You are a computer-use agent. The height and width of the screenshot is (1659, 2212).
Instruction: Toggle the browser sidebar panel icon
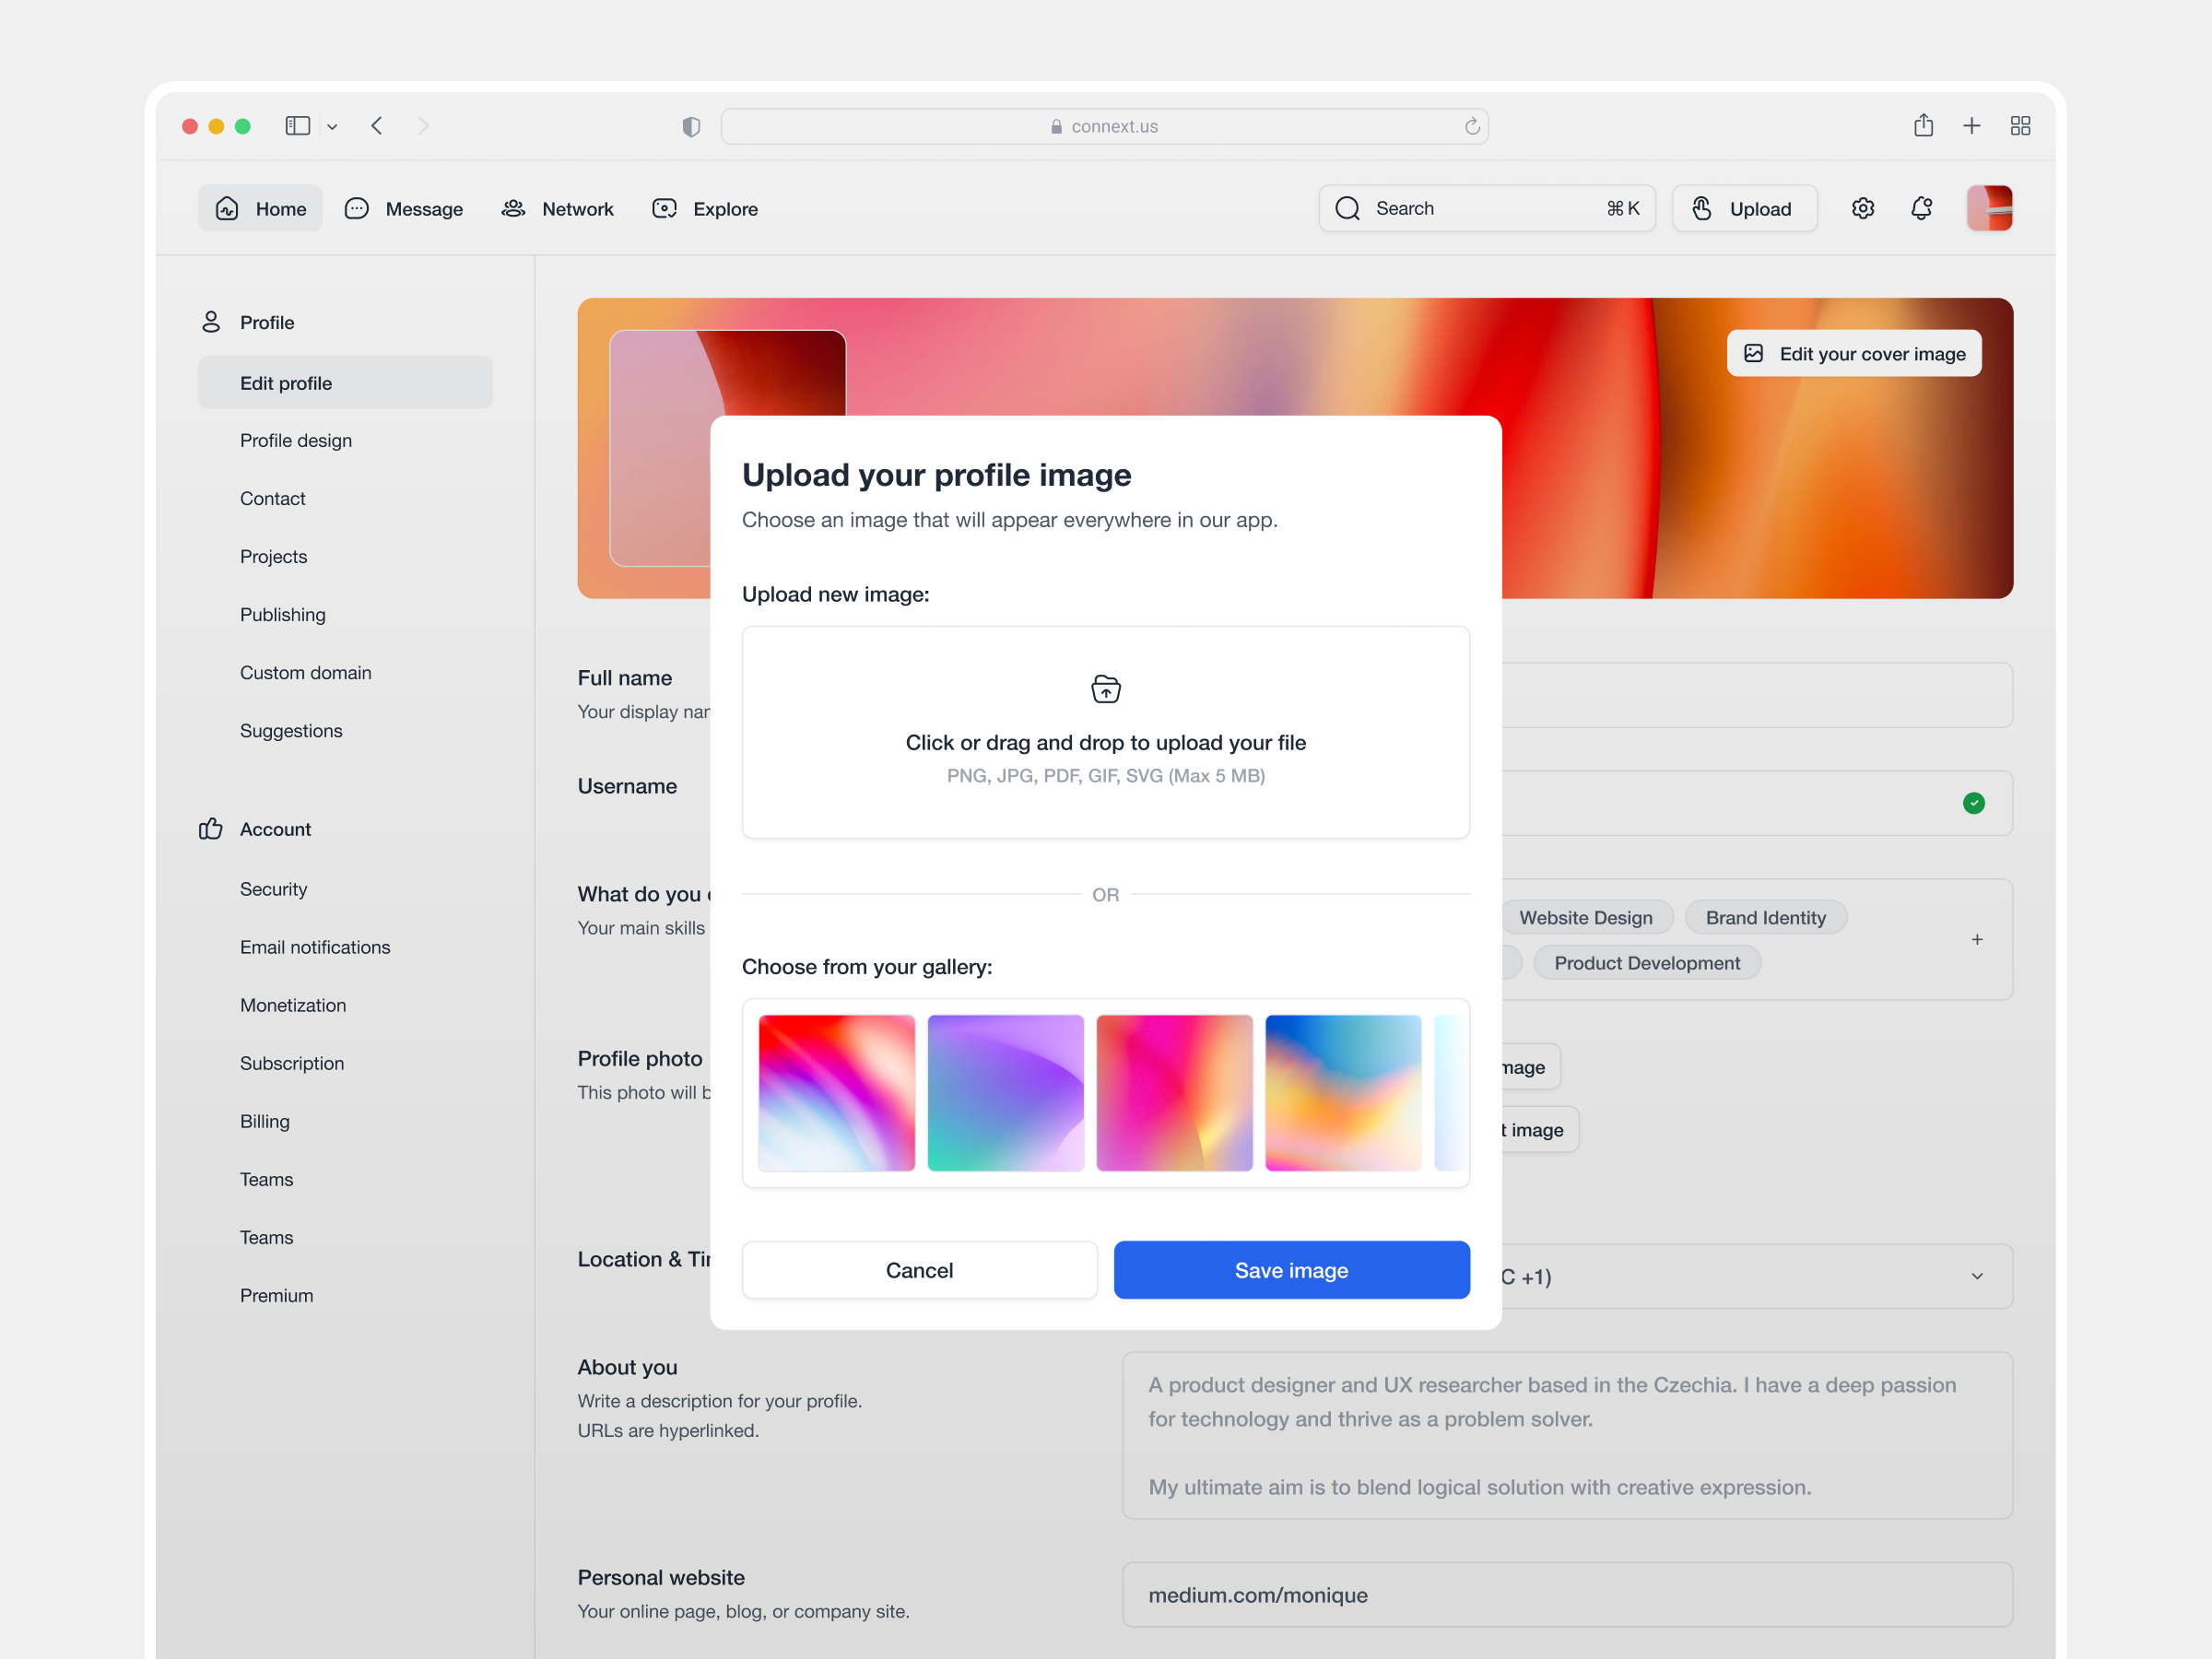(x=297, y=125)
